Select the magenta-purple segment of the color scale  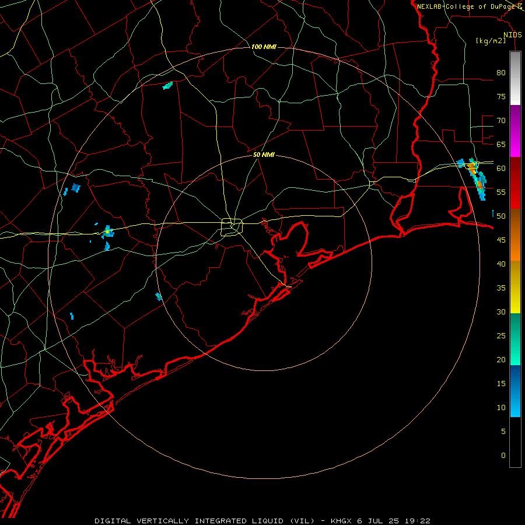click(515, 131)
